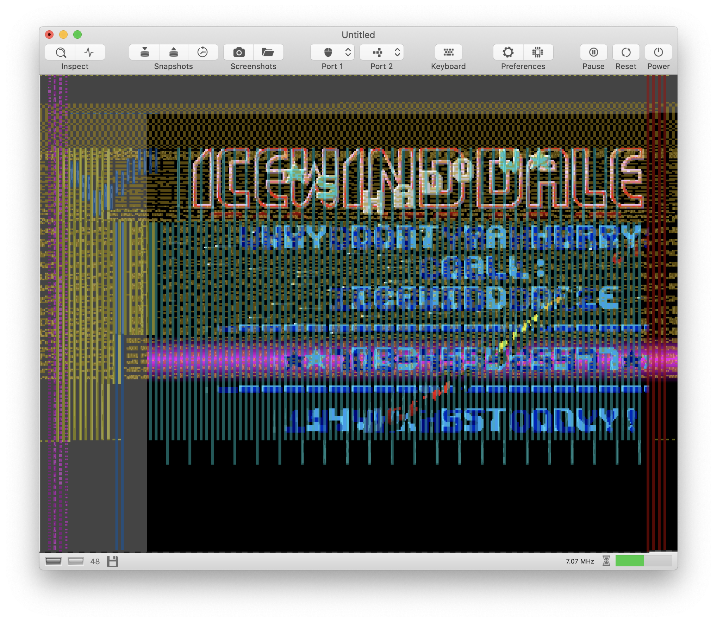
Task: Open the snapshot browser clock icon
Action: (x=203, y=52)
